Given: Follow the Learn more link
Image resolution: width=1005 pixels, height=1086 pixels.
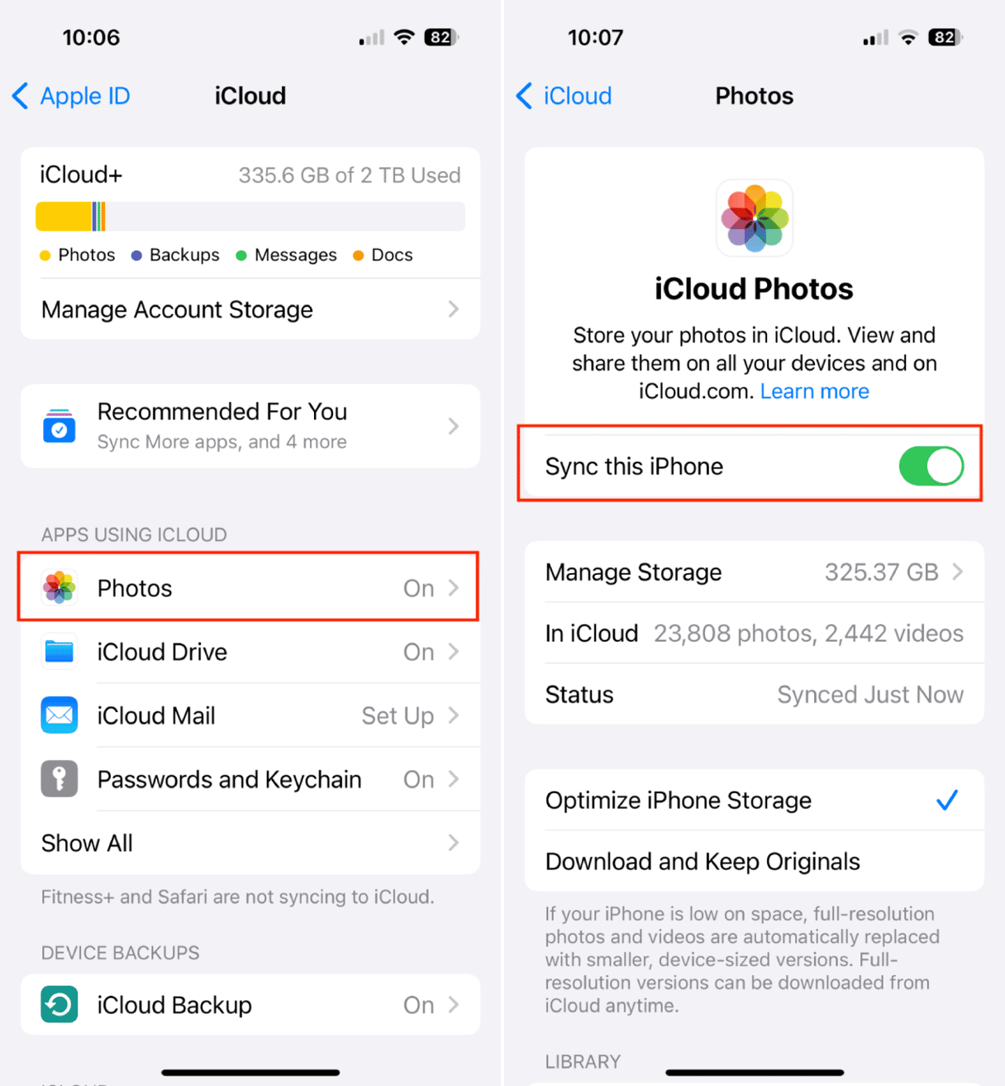Looking at the screenshot, I should pos(815,391).
